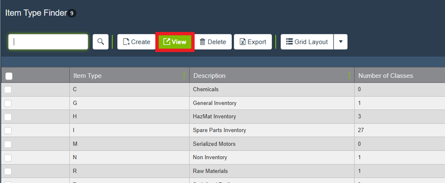Select the Spare Parts Inventory row
The height and width of the screenshot is (183, 445).
click(x=219, y=130)
